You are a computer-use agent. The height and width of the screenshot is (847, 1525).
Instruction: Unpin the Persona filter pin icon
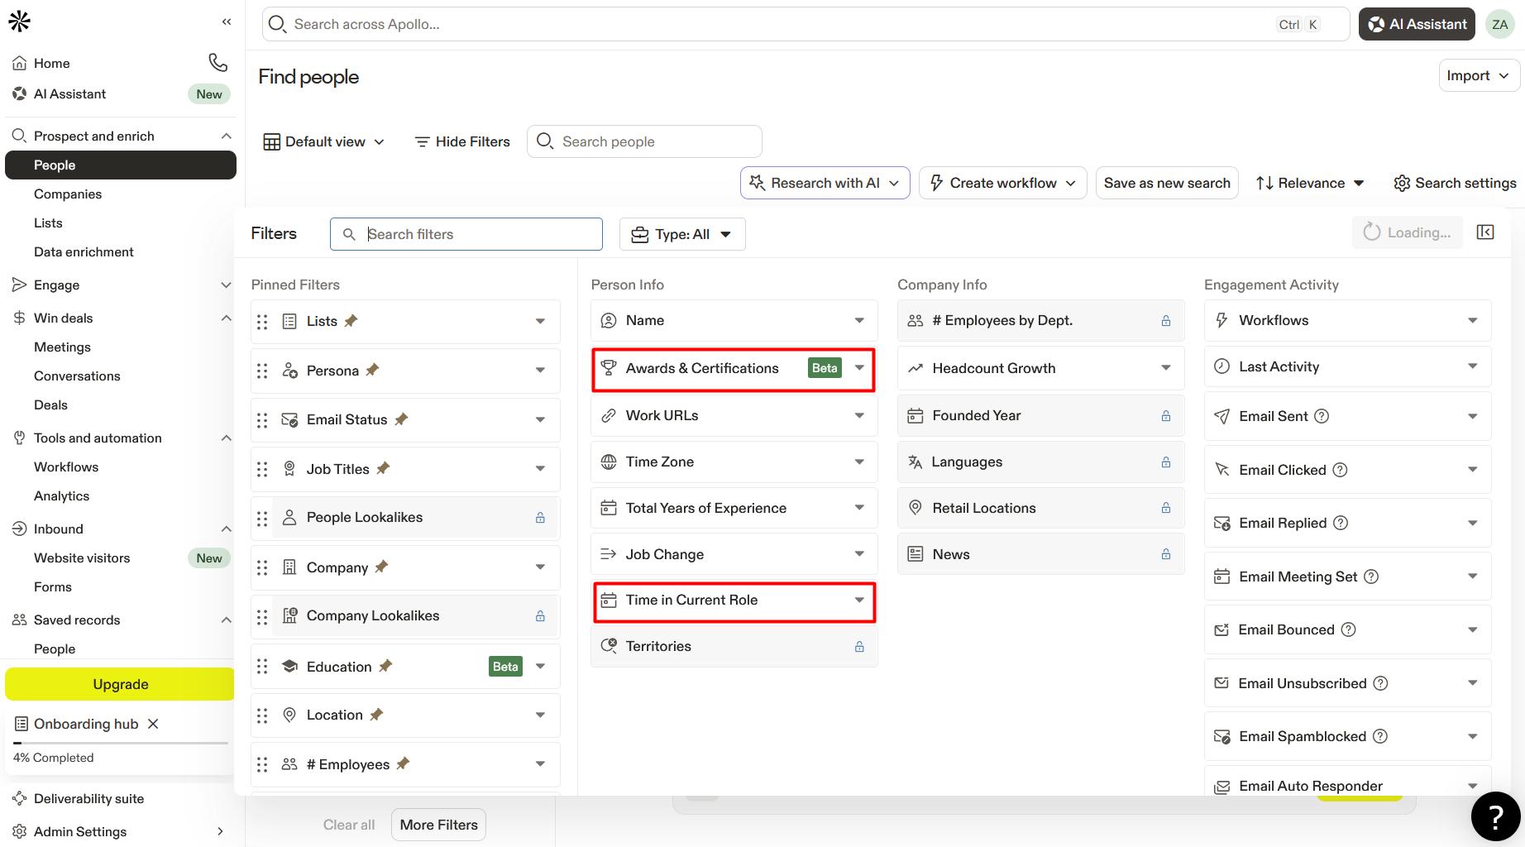pos(373,370)
